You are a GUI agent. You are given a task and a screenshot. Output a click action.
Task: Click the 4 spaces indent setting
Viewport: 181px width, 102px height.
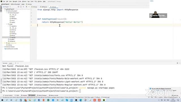160,97
